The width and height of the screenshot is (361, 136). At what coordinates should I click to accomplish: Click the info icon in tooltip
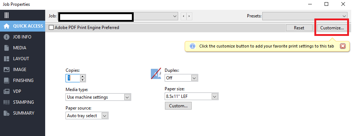click(192, 46)
